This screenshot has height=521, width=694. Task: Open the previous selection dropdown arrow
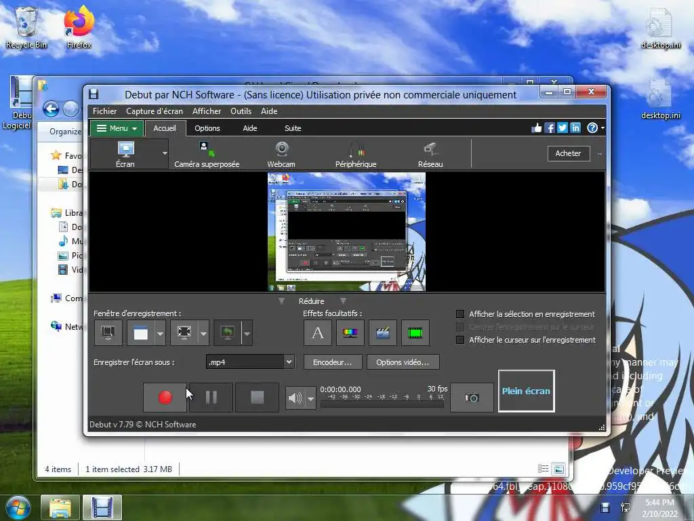(x=247, y=332)
